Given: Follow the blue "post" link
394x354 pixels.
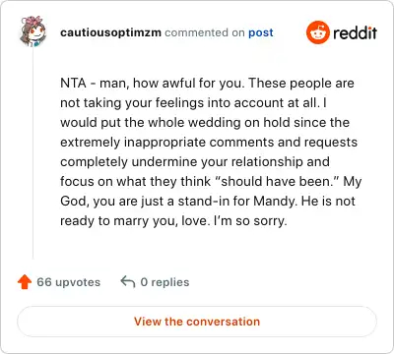Looking at the screenshot, I should [261, 32].
